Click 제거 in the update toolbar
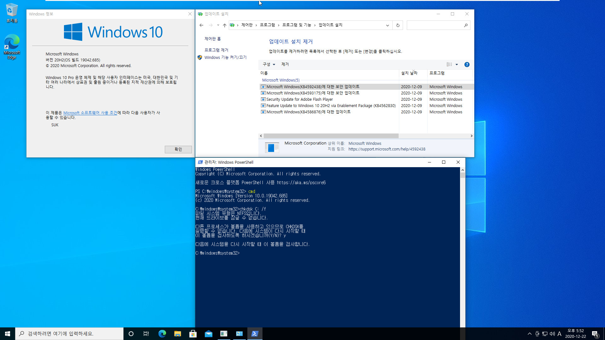The image size is (605, 340). [x=285, y=65]
